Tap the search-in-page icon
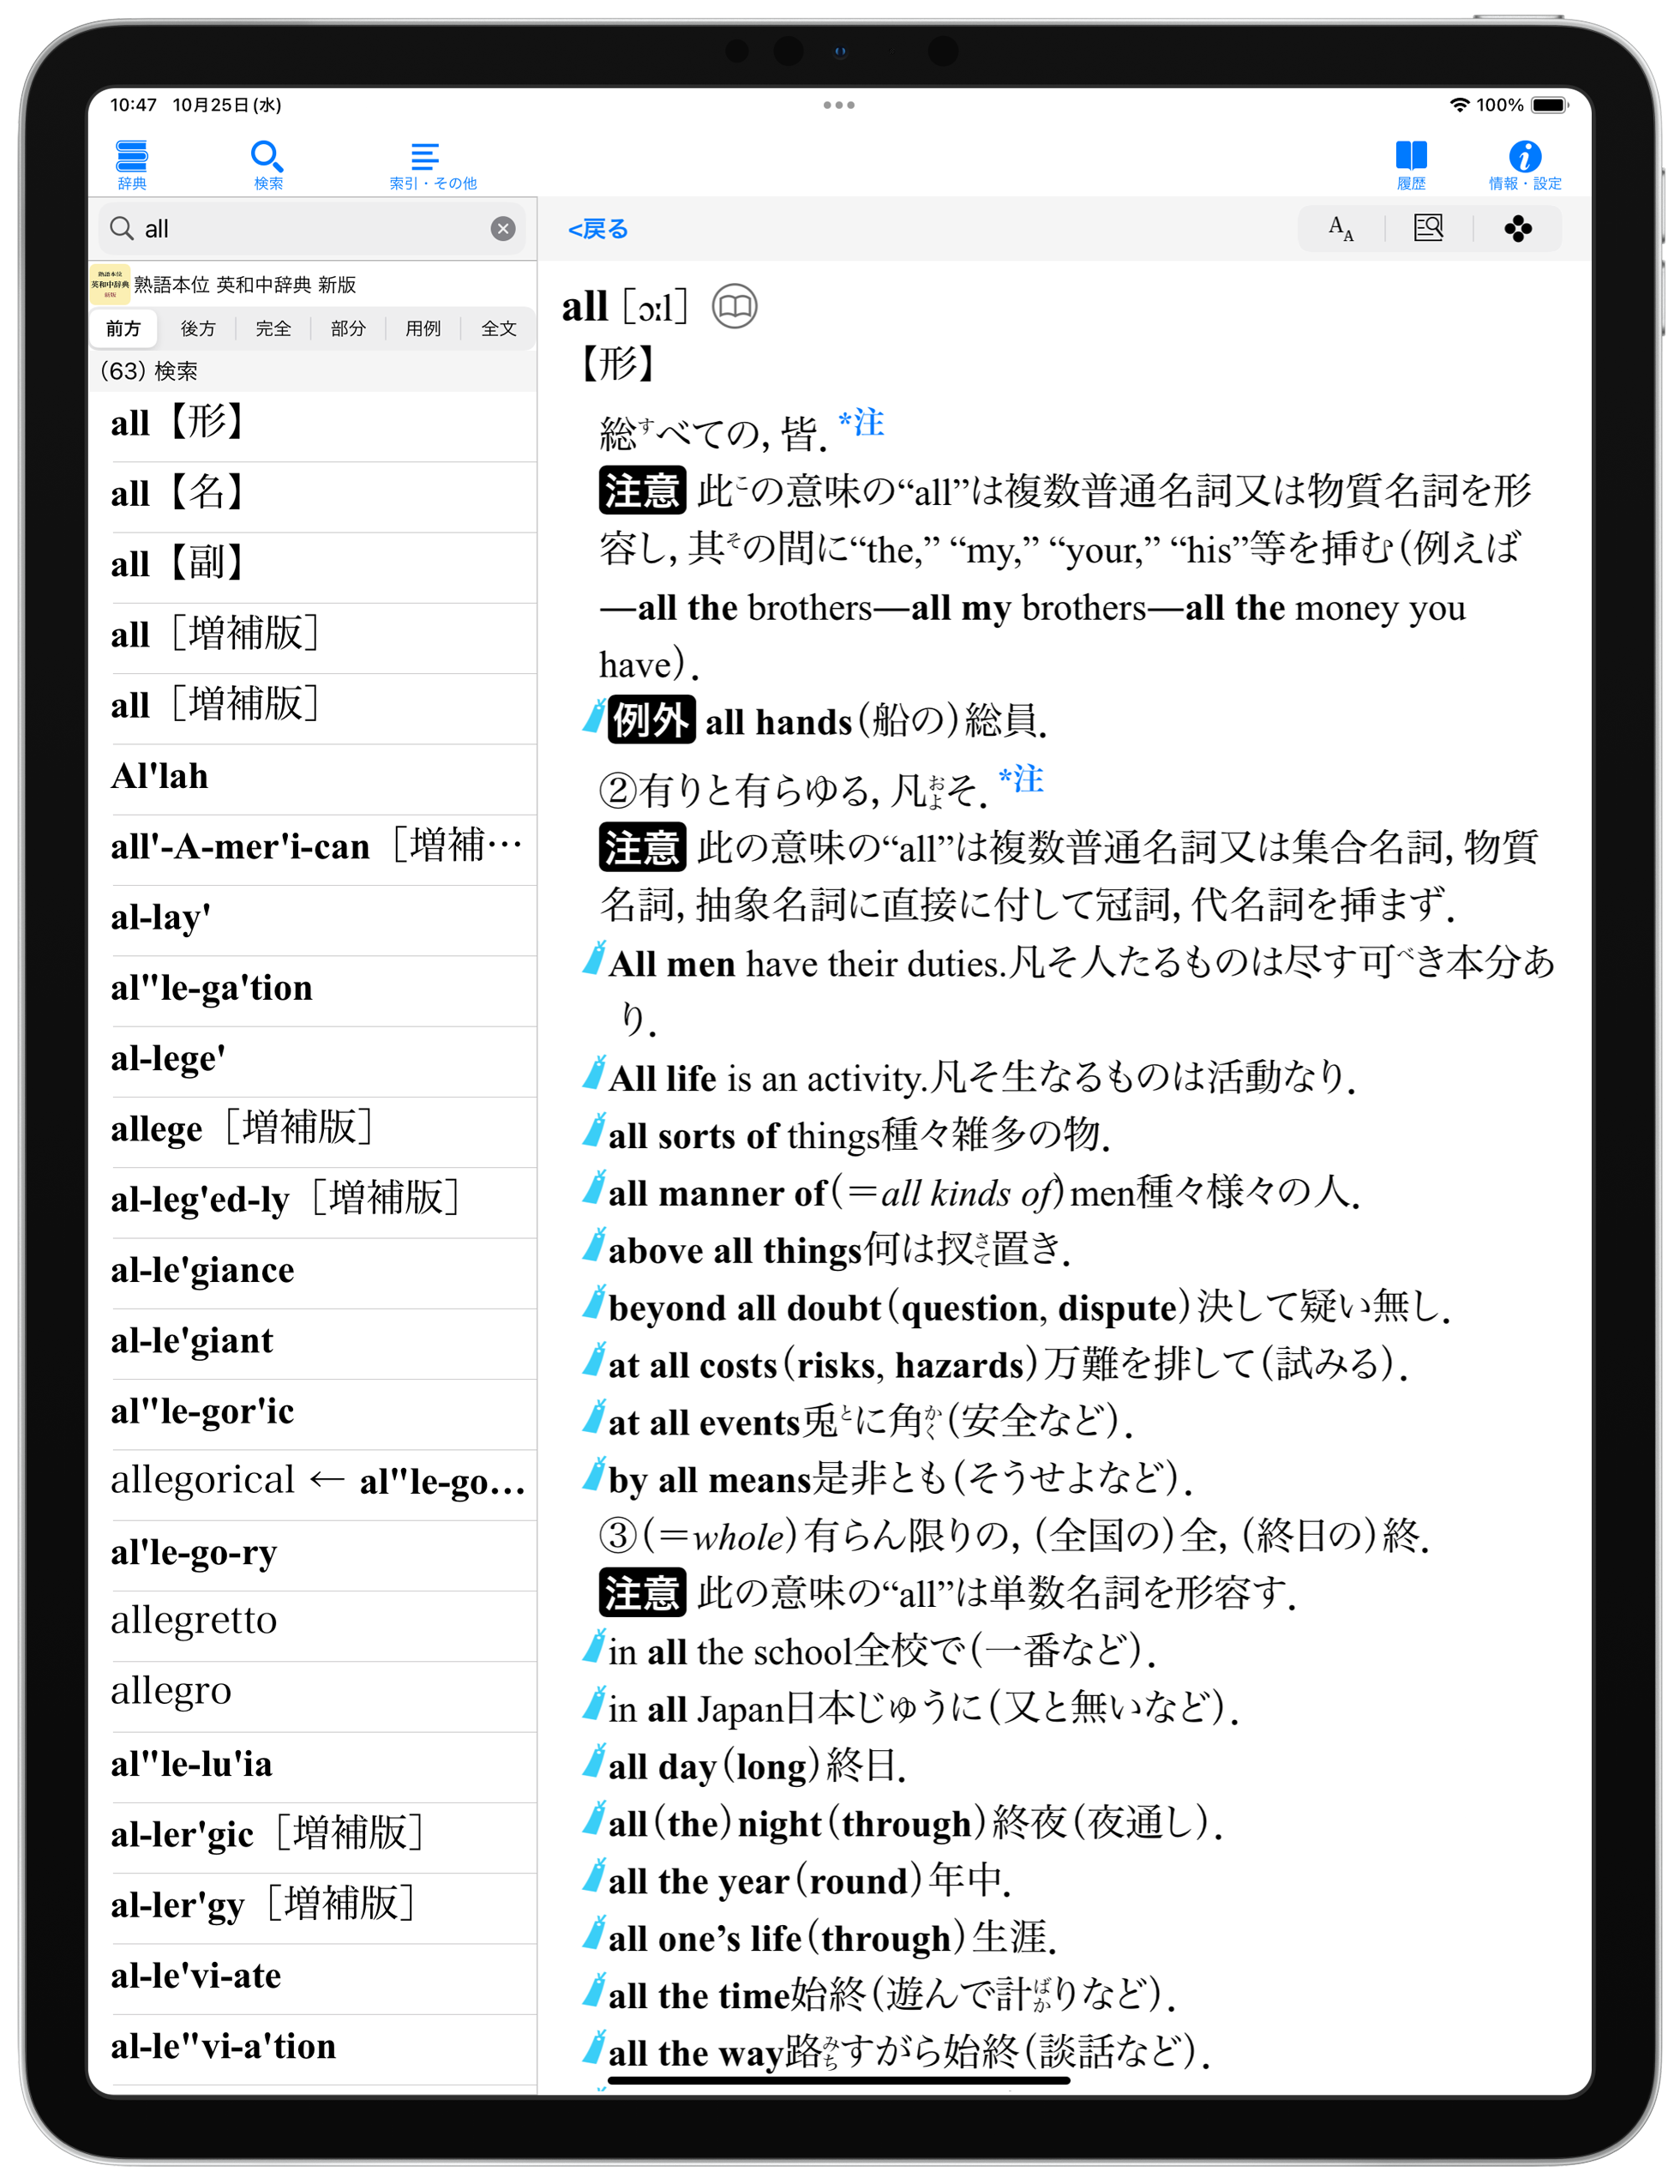This screenshot has width=1680, height=2184. tap(1428, 229)
